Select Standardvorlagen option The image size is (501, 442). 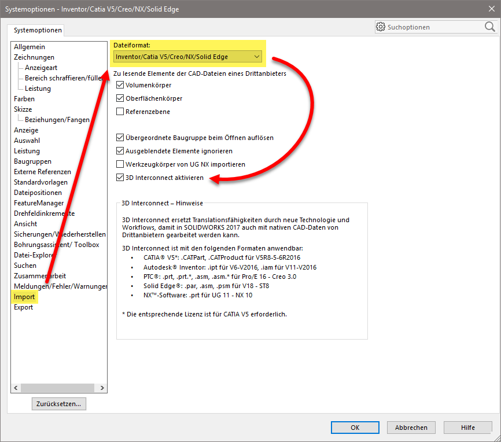tap(40, 182)
